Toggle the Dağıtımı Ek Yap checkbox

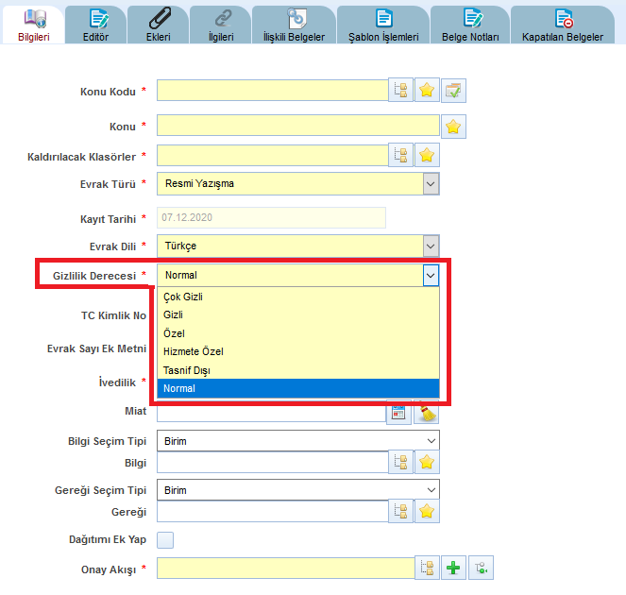[x=165, y=540]
